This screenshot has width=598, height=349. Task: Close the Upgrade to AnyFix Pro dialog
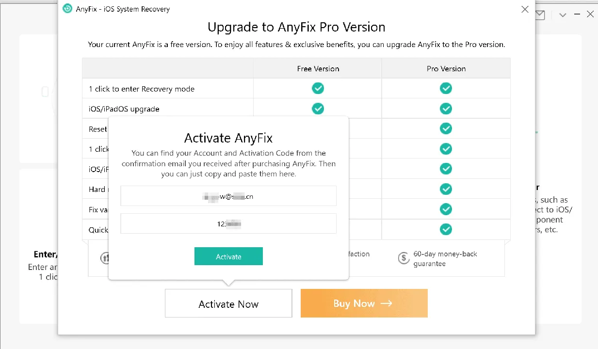(x=525, y=9)
